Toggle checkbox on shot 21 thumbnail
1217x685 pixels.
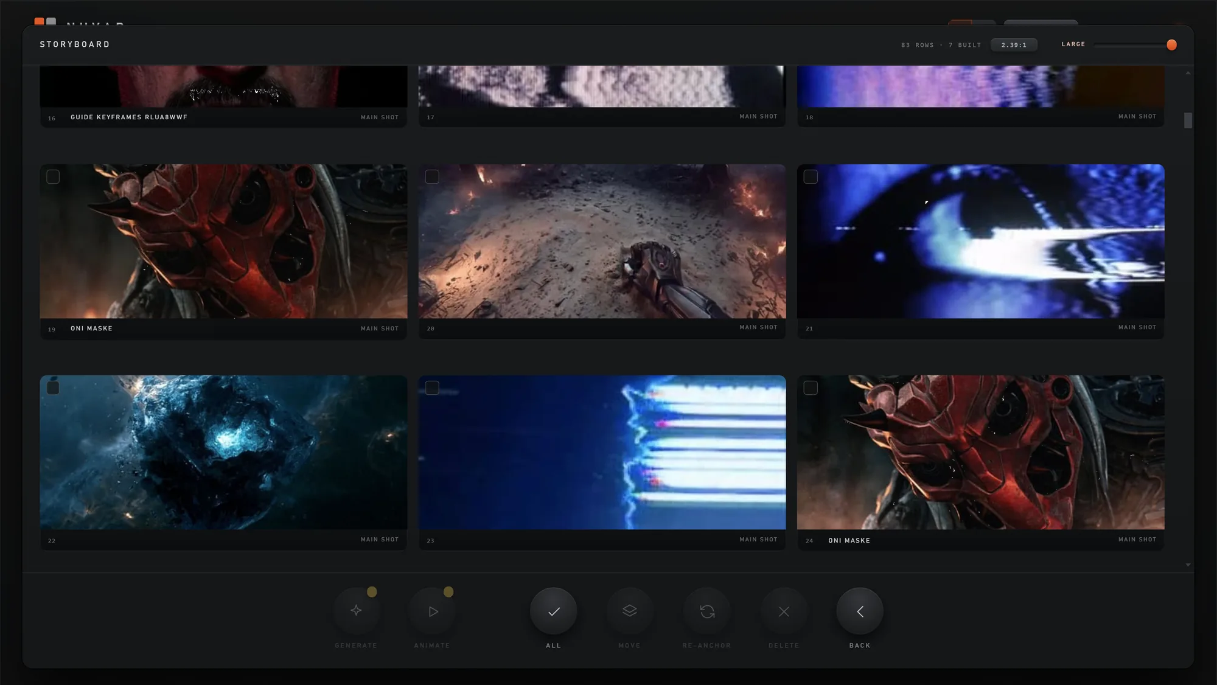(x=811, y=176)
